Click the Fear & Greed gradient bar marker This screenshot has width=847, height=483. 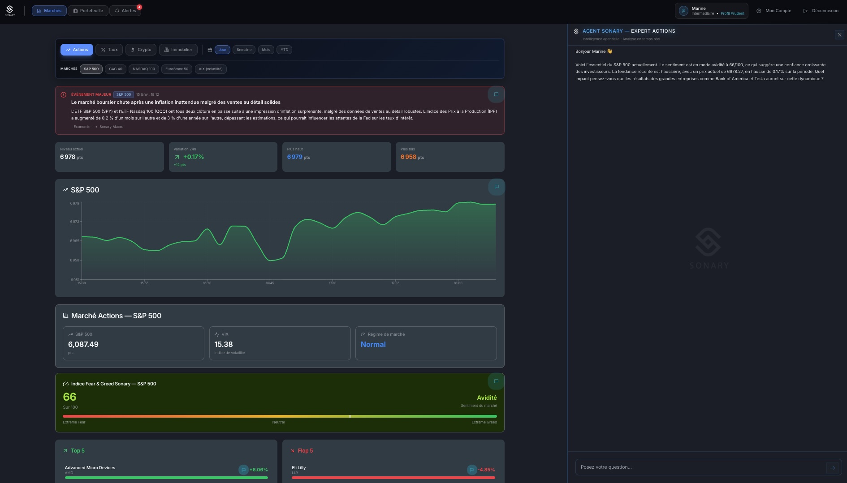click(x=350, y=416)
